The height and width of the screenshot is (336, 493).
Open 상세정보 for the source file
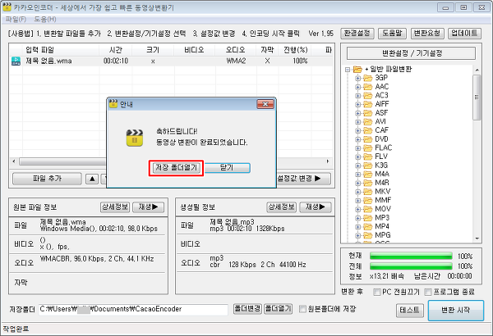115,207
